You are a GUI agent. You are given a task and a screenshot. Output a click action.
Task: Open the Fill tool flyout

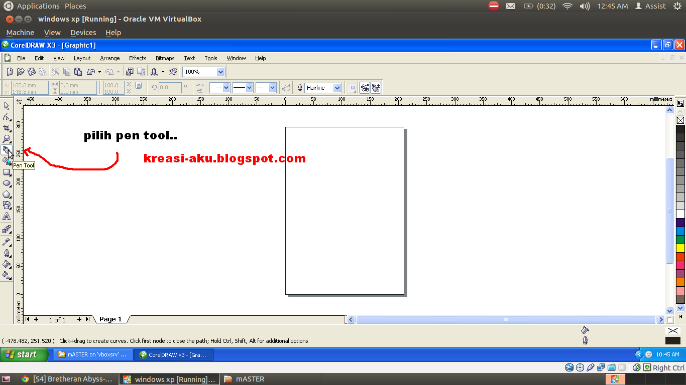tap(7, 264)
